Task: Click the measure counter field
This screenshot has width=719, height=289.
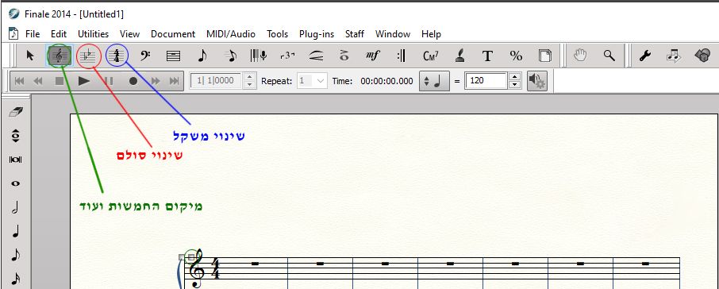Action: pos(217,81)
